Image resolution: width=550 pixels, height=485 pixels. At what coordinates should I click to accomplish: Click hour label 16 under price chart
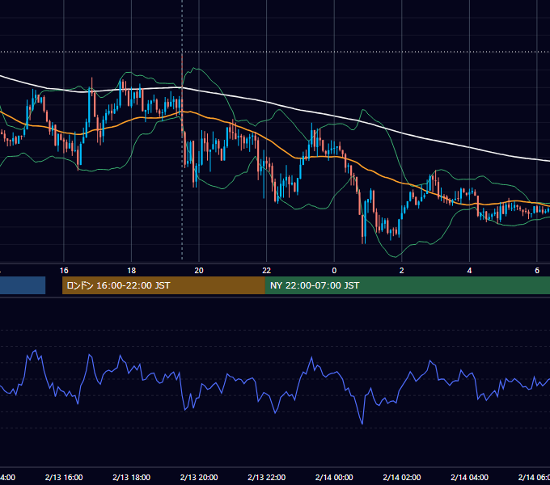pos(64,271)
